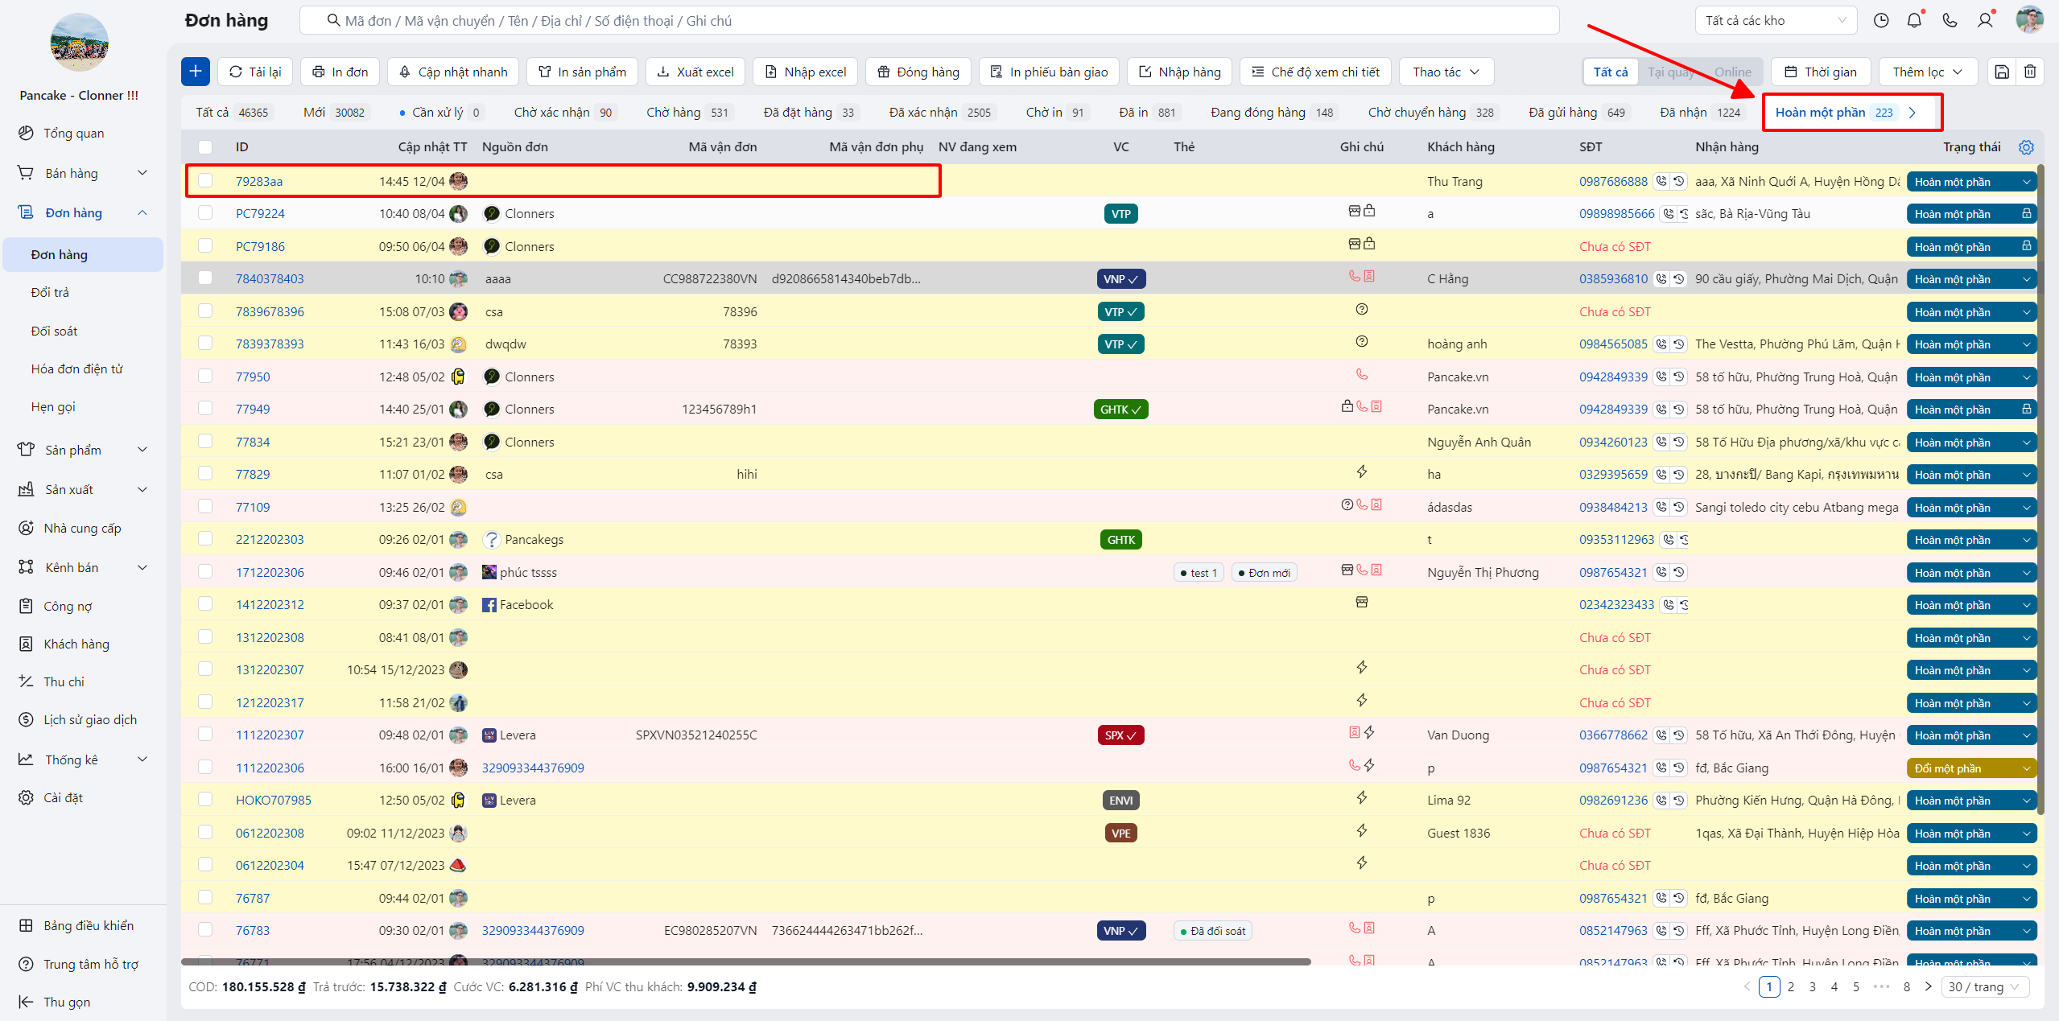Tick the select-all checkbox in table header

(x=205, y=147)
